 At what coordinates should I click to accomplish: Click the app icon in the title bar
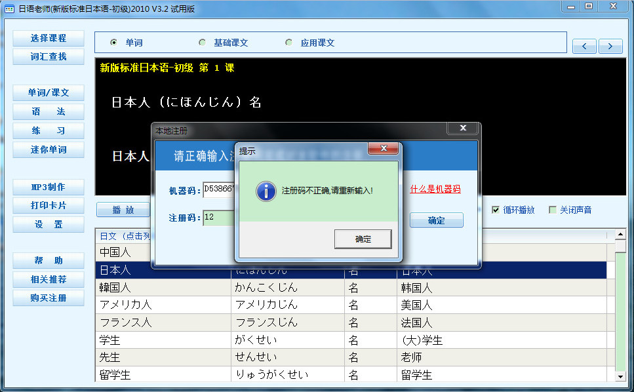pyautogui.click(x=9, y=9)
